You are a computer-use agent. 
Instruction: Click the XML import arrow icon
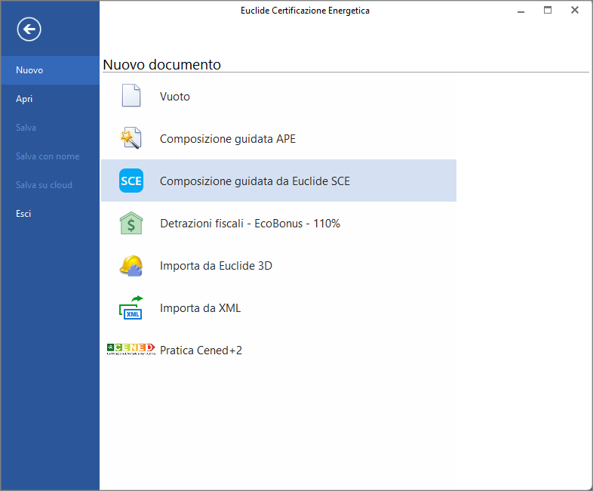pyautogui.click(x=131, y=307)
